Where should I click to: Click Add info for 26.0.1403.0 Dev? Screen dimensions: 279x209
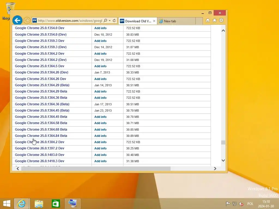click(100, 155)
